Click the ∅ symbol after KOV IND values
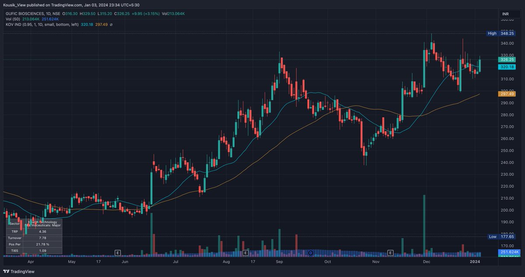 coord(111,24)
